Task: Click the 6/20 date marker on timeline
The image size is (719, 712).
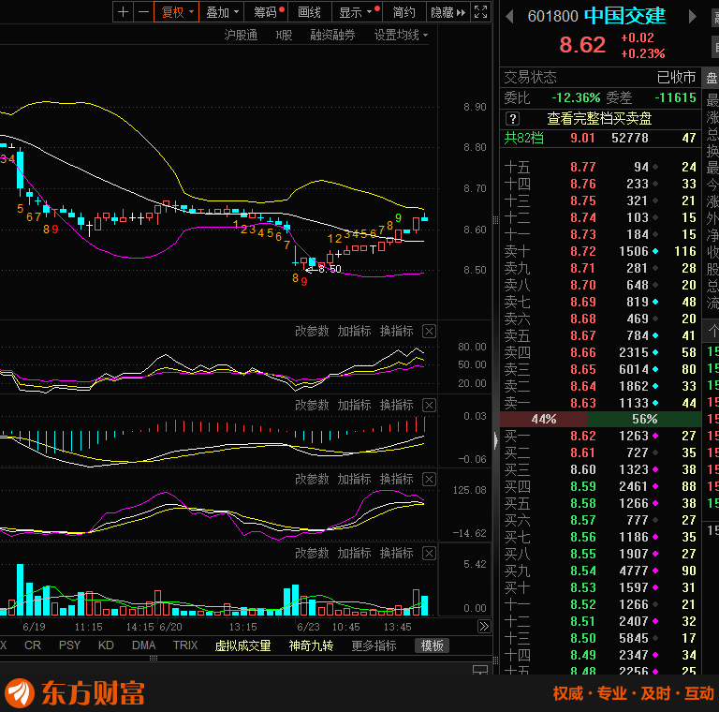Action: point(170,627)
